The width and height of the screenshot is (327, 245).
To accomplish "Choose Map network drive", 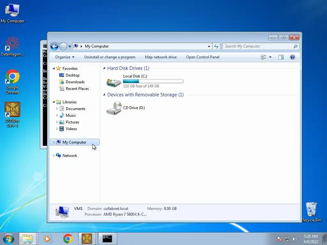I will 161,57.
